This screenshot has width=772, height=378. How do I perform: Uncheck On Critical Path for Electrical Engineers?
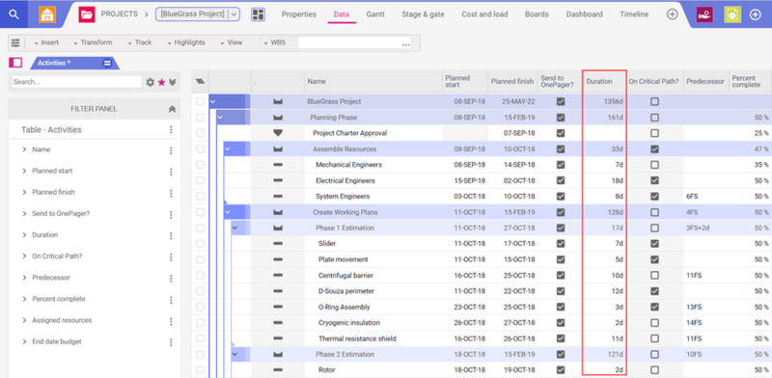pos(654,180)
